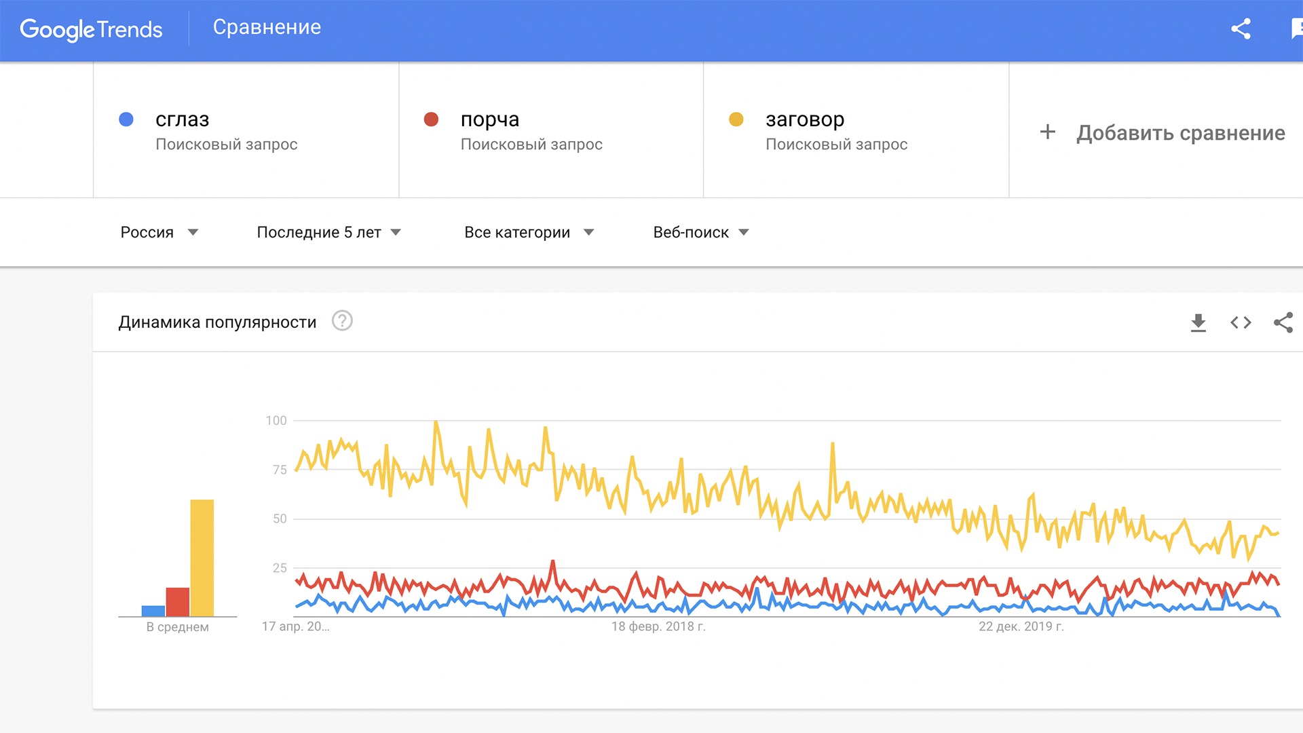Download the chart data as CSV
1303x733 pixels.
tap(1198, 322)
